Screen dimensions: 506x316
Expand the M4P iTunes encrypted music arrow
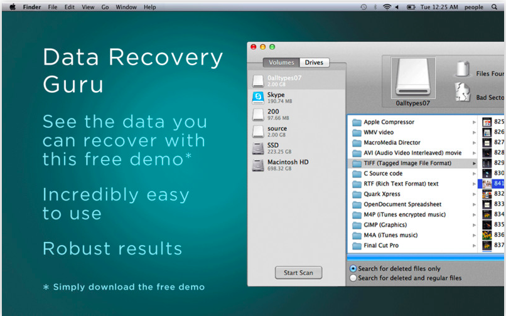coord(474,215)
